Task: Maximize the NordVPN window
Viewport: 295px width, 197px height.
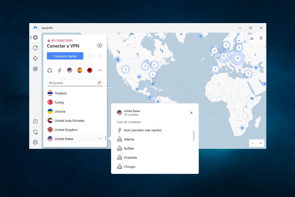Action: click(251, 28)
